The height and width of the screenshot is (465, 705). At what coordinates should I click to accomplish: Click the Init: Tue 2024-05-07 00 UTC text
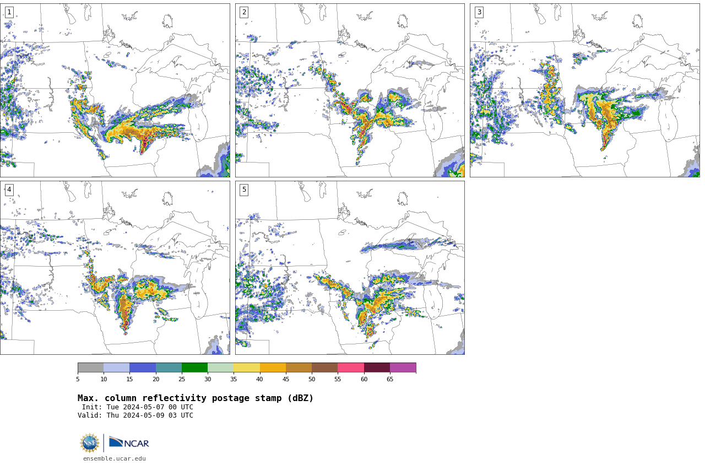(138, 407)
